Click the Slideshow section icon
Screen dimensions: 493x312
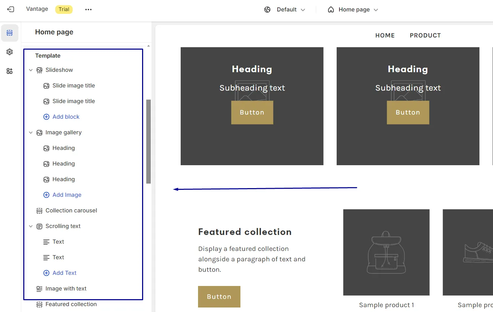40,70
